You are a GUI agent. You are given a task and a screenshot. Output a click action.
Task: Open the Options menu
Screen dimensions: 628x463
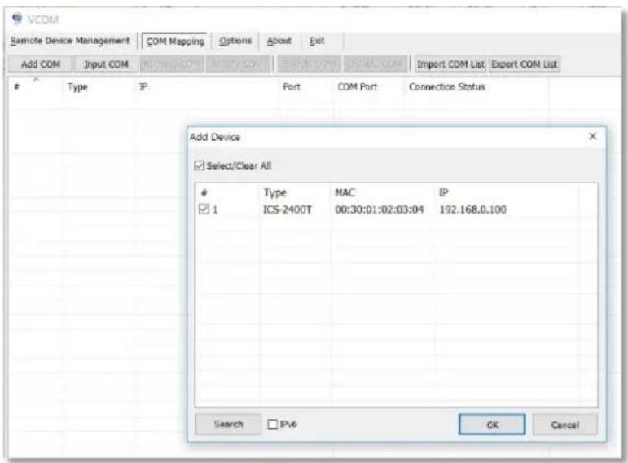235,41
